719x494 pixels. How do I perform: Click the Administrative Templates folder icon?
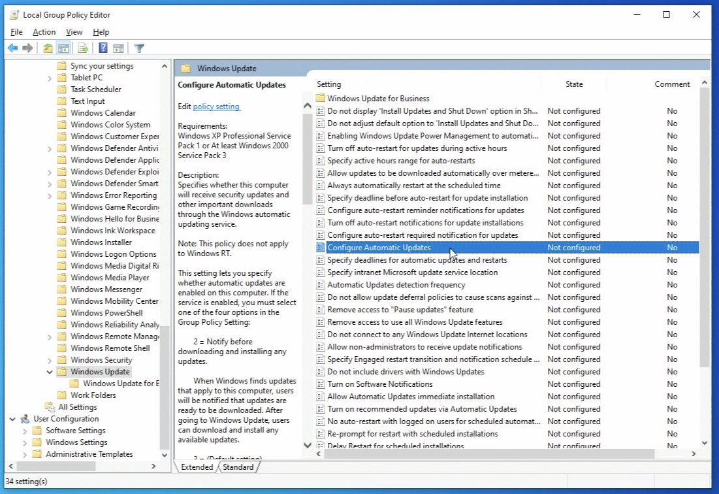pos(37,454)
